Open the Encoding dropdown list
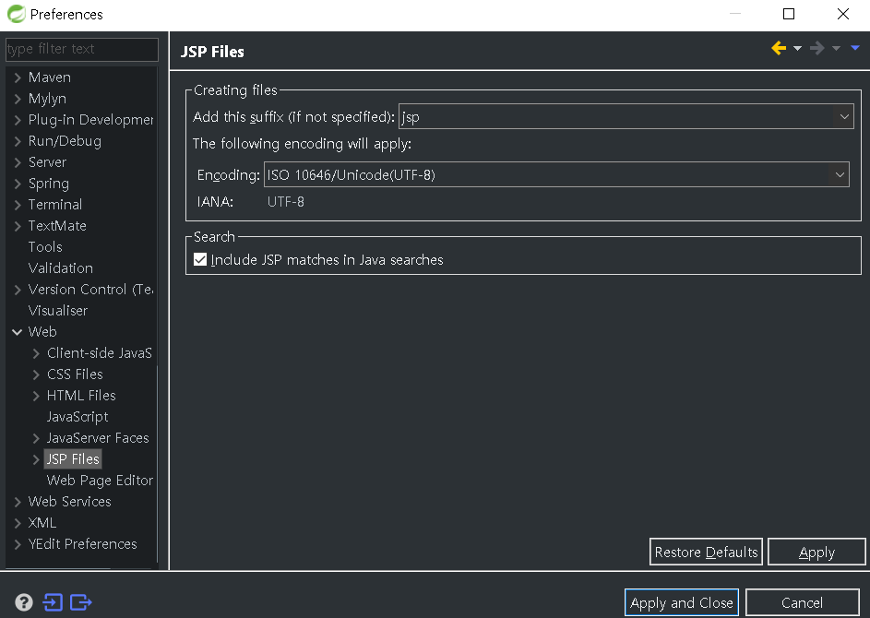Viewport: 870px width, 618px height. [840, 174]
